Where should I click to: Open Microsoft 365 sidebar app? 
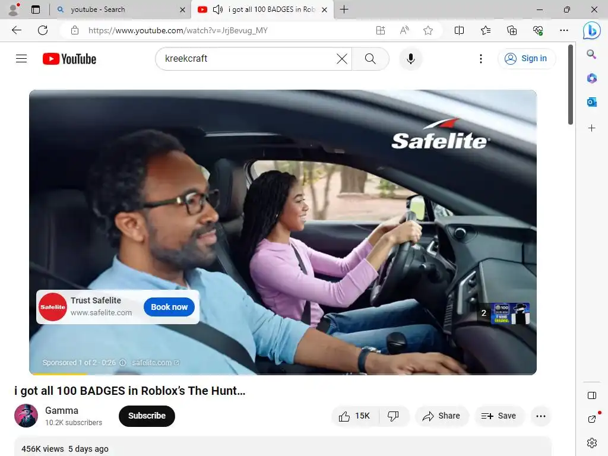point(591,78)
